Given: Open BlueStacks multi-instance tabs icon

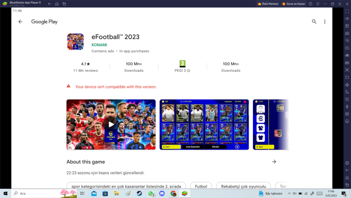Looking at the screenshot, I should coord(64,4).
